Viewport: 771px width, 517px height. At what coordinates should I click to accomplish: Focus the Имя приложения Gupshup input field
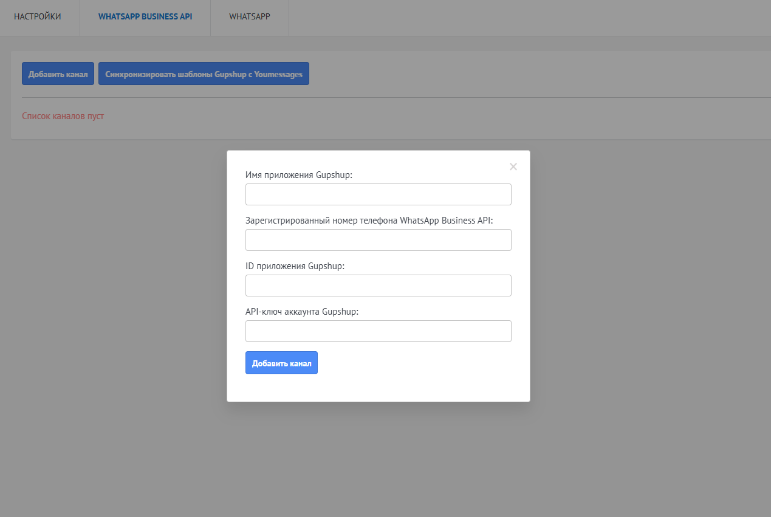click(x=378, y=194)
